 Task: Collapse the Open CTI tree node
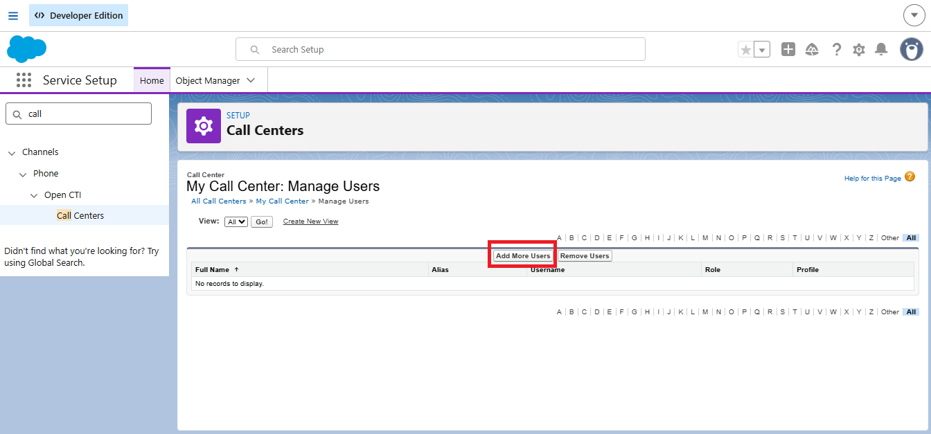(x=34, y=195)
